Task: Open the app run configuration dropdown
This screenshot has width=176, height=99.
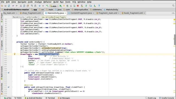Action: point(54,6)
